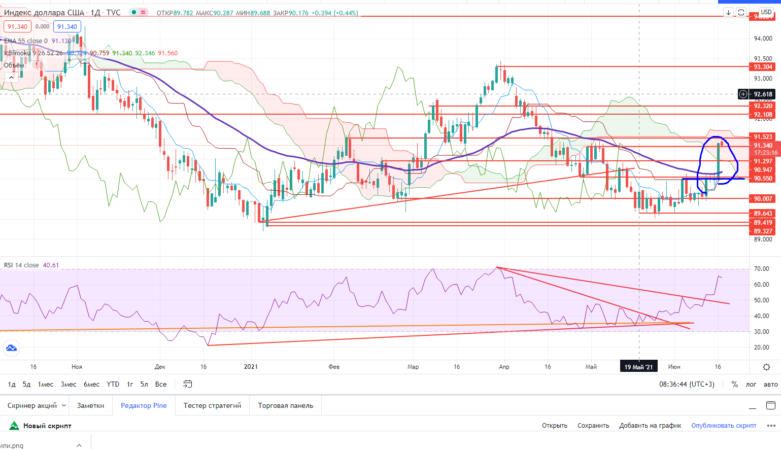Maximize the bottom panel
The image size is (781, 449).
click(770, 405)
